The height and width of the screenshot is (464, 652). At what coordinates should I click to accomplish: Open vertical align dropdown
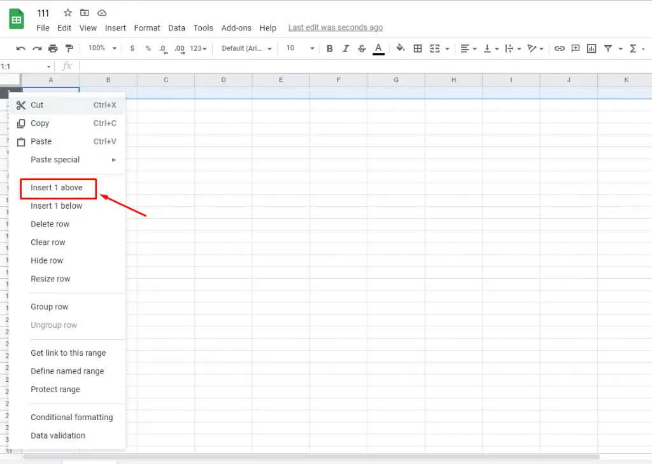491,48
